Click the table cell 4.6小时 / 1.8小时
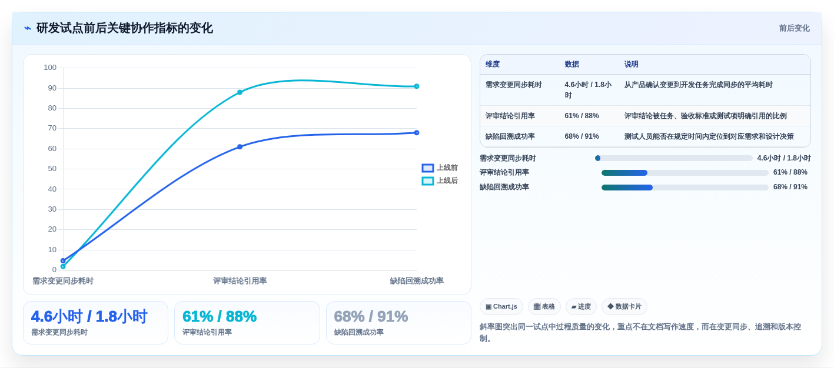Viewport: 834px width, 368px height. coord(589,90)
